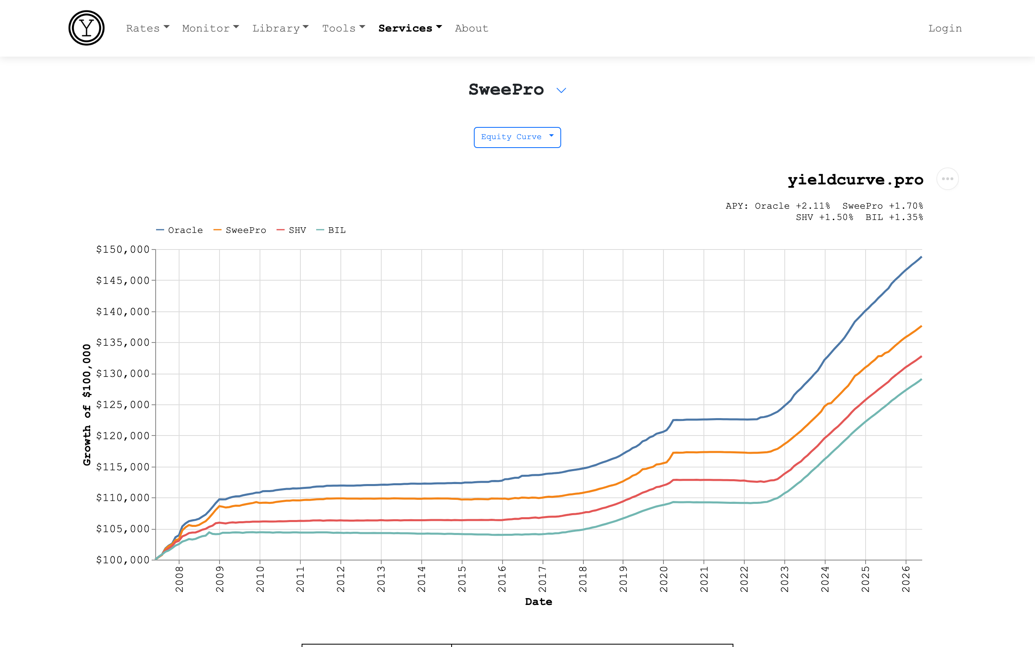
Task: Go to the About page
Action: click(x=471, y=28)
